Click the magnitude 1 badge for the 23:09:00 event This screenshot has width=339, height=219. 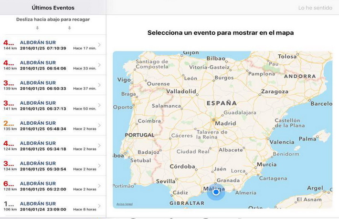9,204
